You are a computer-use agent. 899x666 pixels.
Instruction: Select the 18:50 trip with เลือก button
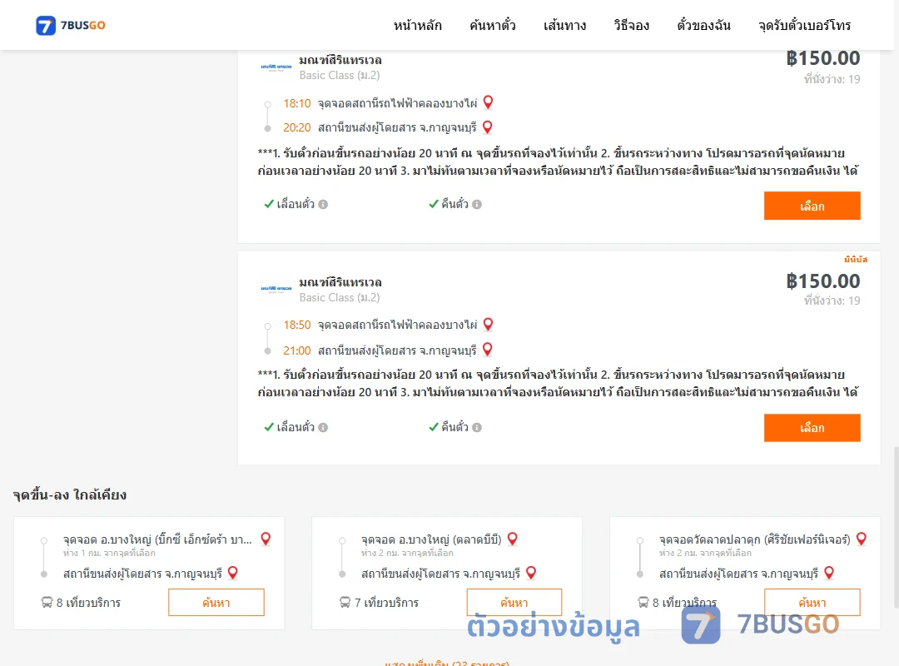[812, 428]
